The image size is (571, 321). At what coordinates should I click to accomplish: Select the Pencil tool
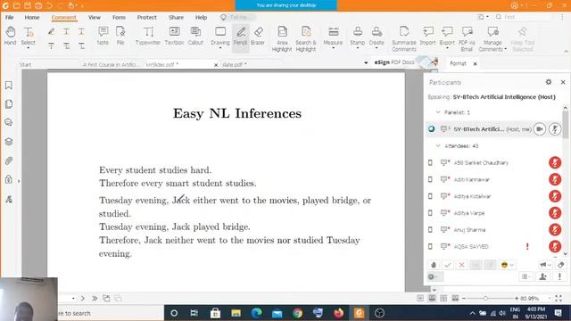[x=240, y=36]
